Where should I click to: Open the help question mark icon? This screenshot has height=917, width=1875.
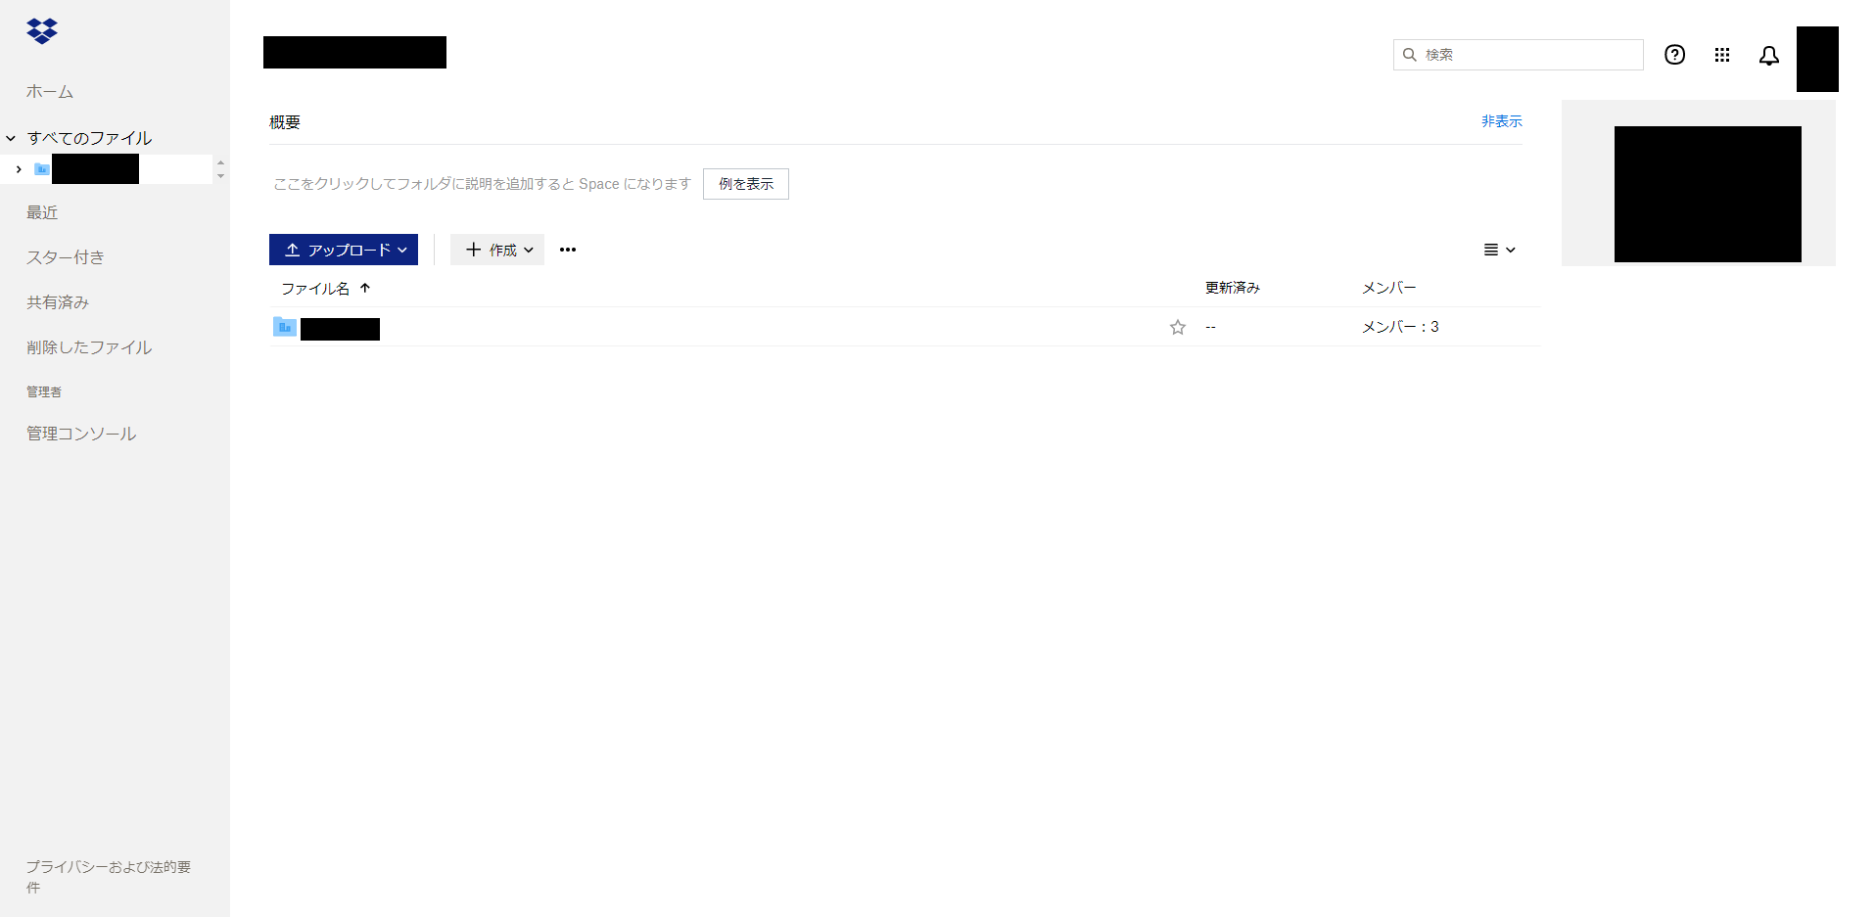[x=1674, y=55]
